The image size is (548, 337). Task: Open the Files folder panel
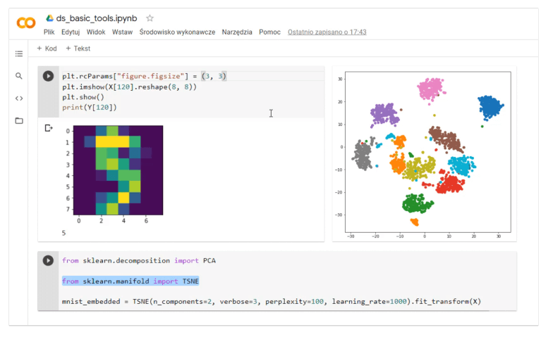pos(19,121)
